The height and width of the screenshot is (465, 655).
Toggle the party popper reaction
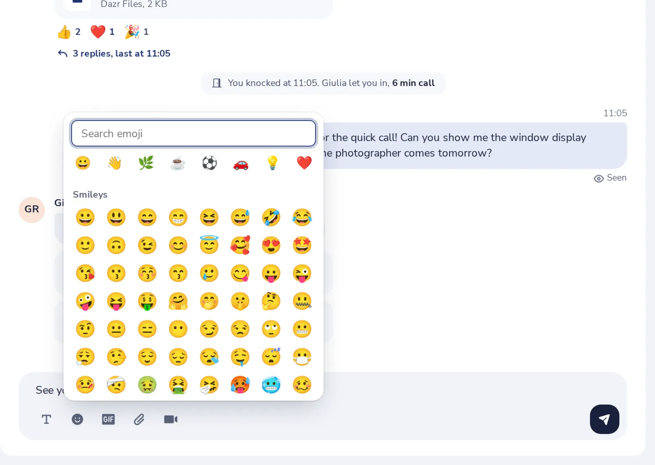click(x=137, y=32)
